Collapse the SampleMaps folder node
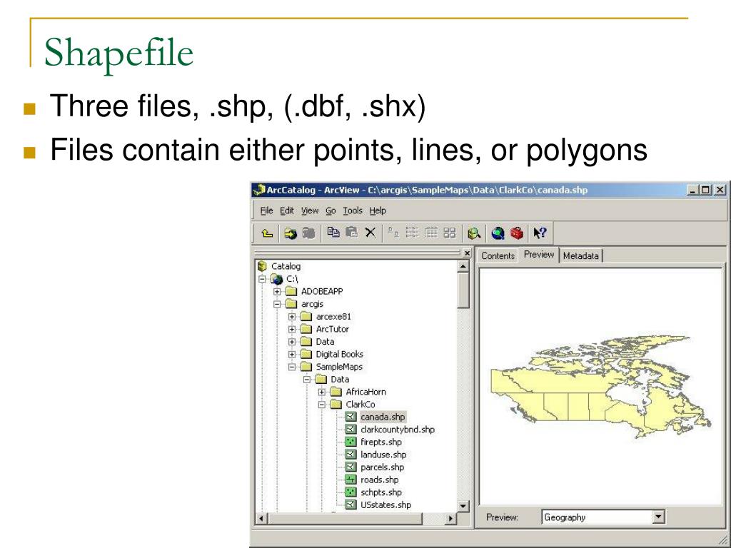This screenshot has height=548, width=731. point(292,367)
